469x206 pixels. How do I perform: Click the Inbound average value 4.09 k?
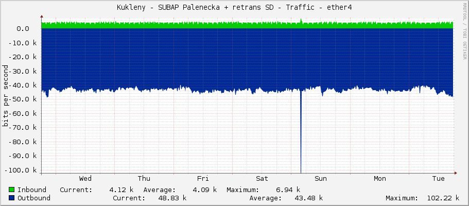click(204, 190)
